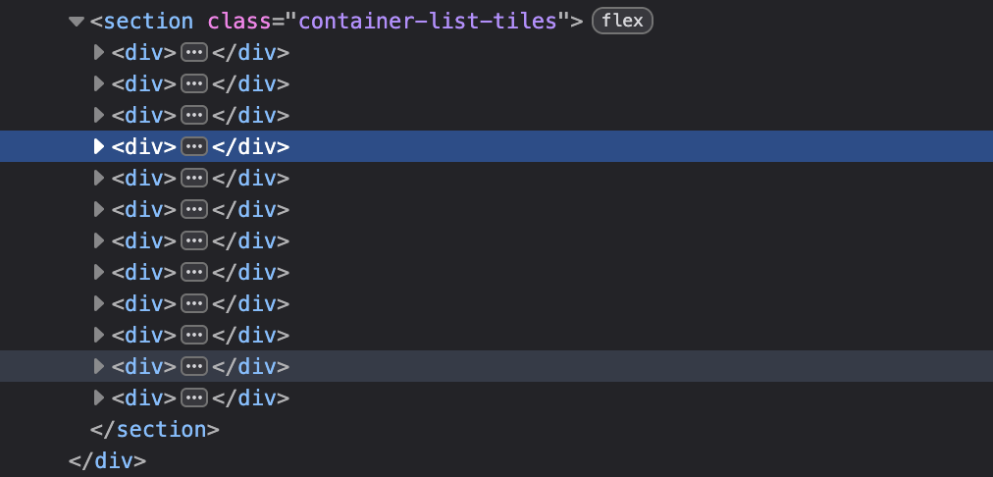Expand the selected blue-highlighted div
993x477 pixels.
click(98, 146)
